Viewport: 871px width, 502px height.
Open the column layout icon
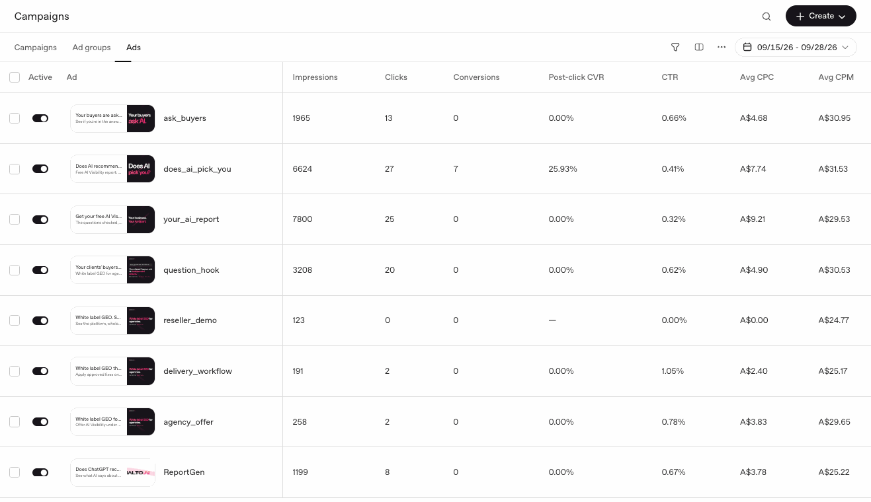pos(699,48)
